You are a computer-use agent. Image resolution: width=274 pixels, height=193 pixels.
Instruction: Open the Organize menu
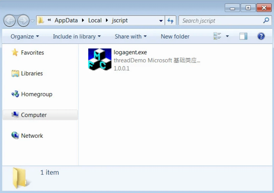click(25, 36)
